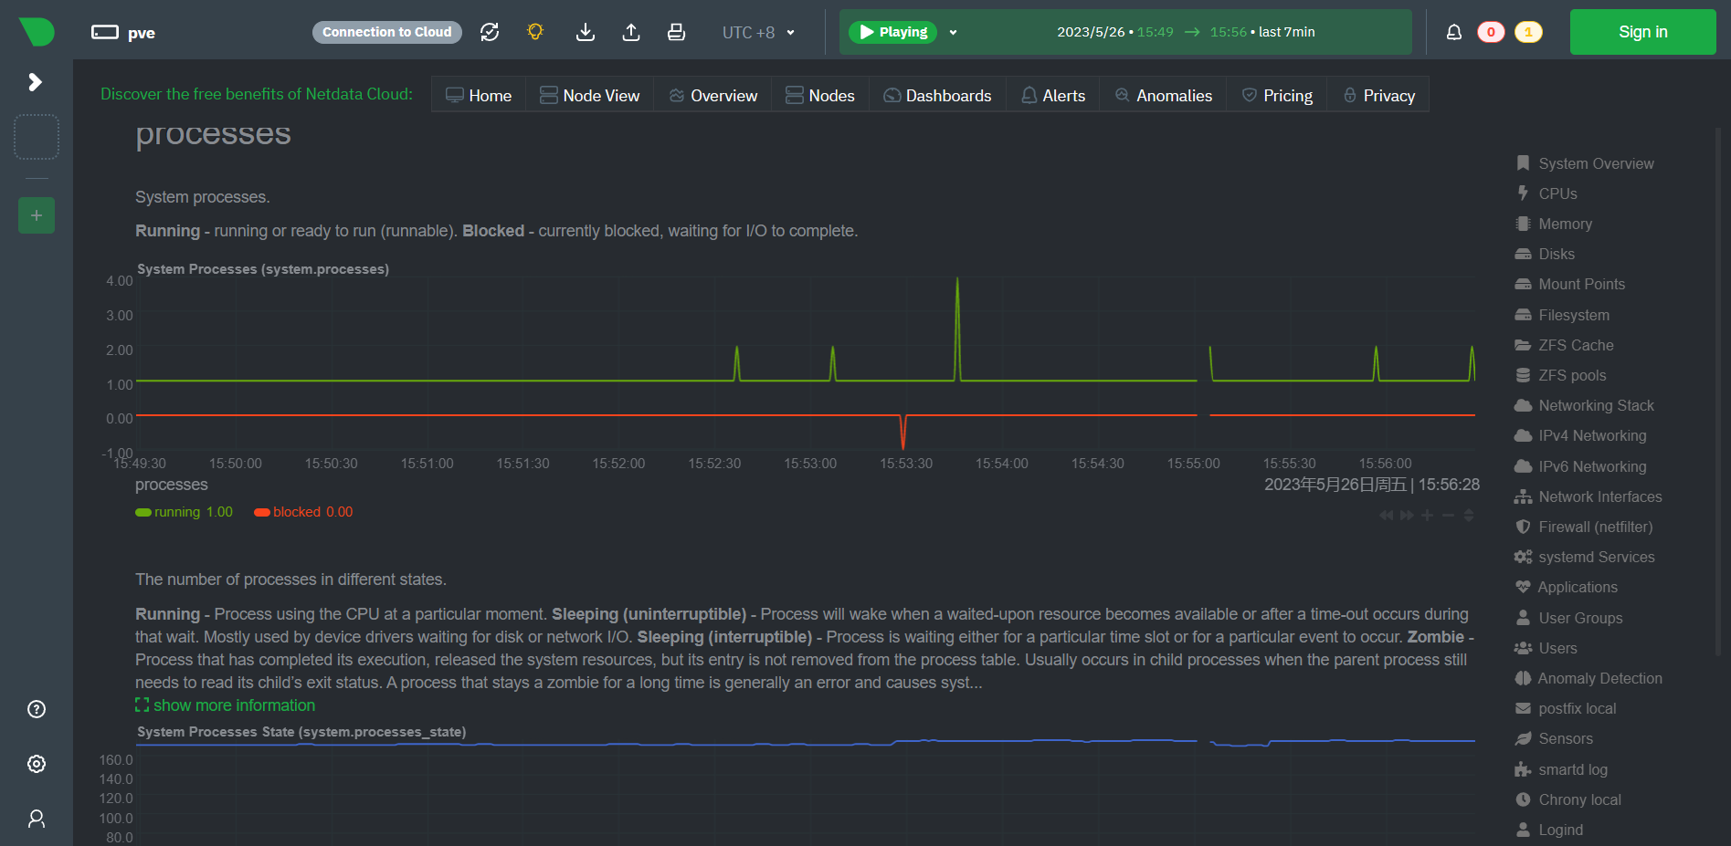The height and width of the screenshot is (846, 1731).
Task: Switch to the Anomalies tab
Action: pos(1164,95)
